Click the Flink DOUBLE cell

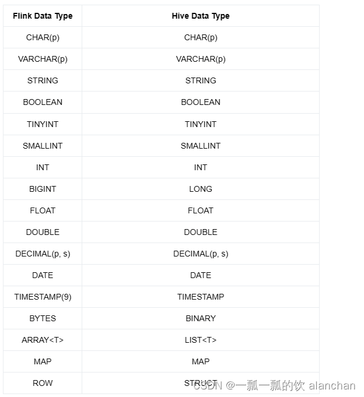[43, 232]
